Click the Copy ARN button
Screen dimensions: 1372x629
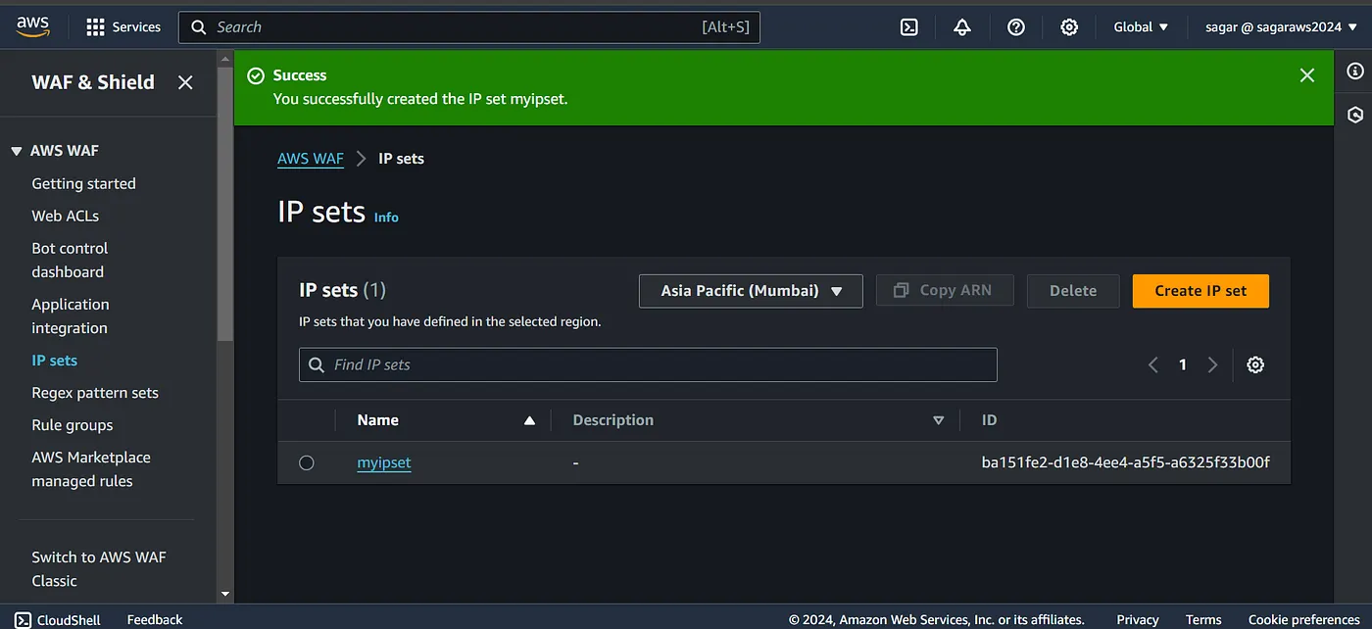pos(945,291)
